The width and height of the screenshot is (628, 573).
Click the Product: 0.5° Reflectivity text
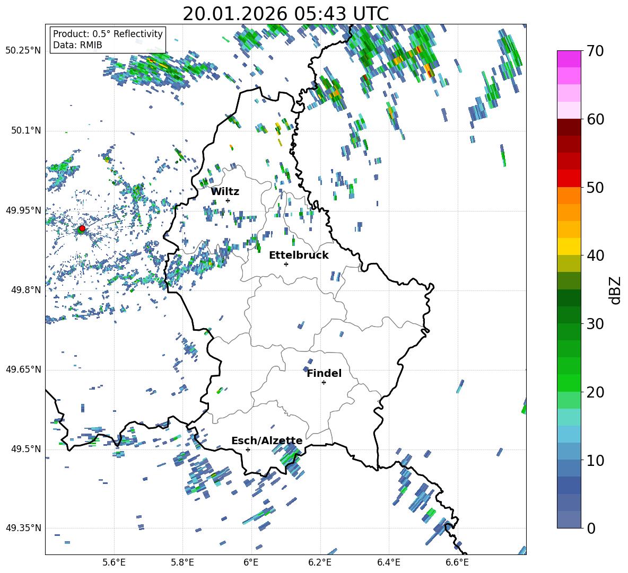[x=108, y=33]
